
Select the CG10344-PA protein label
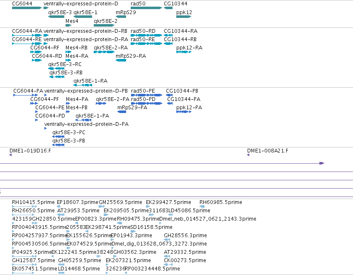[184, 99]
